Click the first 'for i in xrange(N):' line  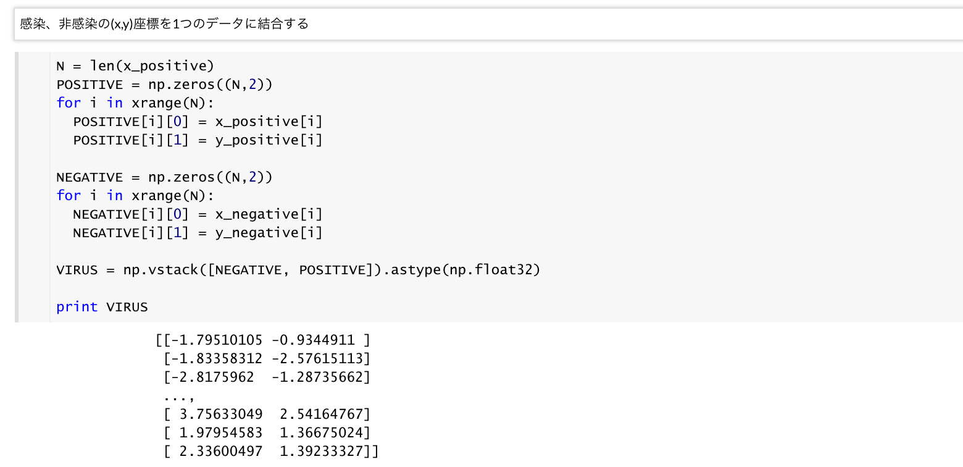coord(135,103)
